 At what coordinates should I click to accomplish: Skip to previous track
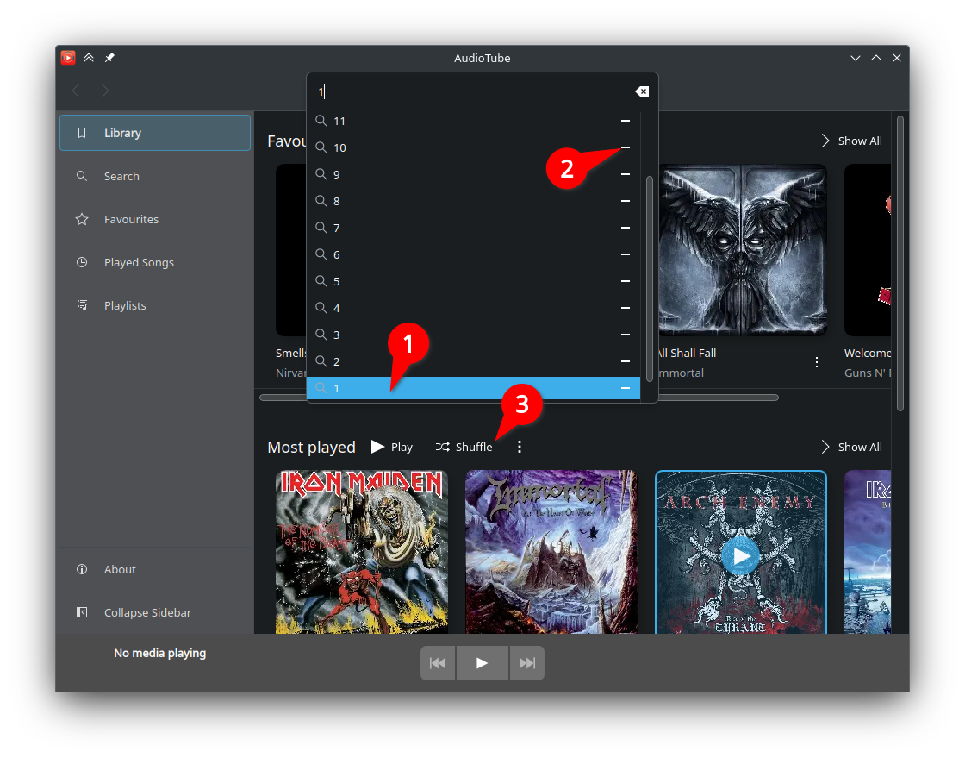pos(438,663)
